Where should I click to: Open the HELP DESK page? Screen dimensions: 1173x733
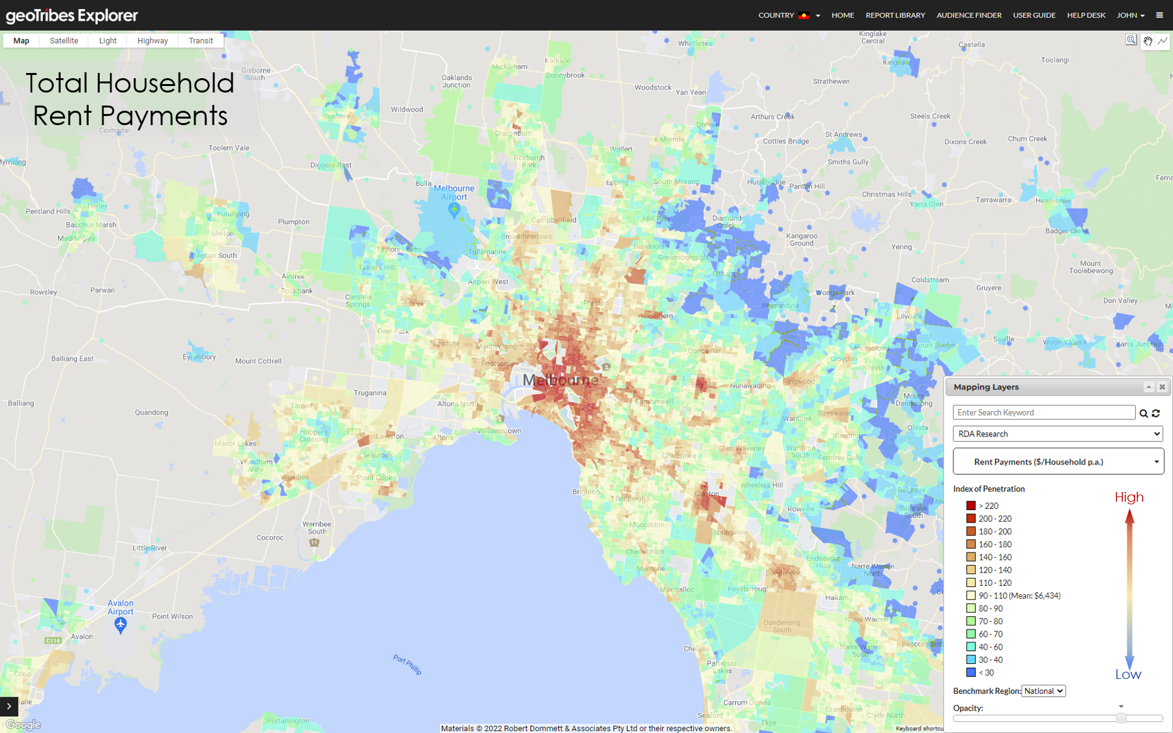[1086, 15]
